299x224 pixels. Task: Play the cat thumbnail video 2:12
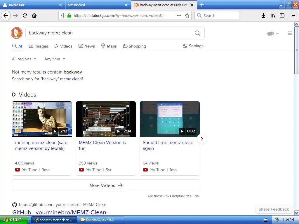coord(42,119)
